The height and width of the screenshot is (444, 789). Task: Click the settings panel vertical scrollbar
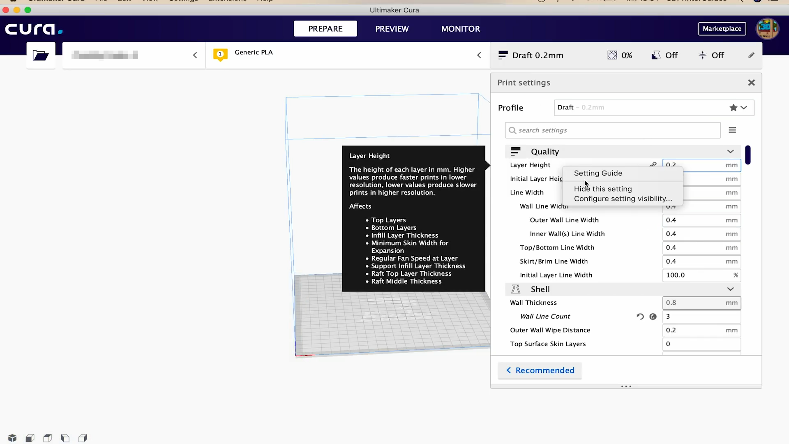748,155
